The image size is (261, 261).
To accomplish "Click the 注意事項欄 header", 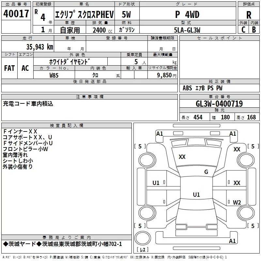I will 89,97.
